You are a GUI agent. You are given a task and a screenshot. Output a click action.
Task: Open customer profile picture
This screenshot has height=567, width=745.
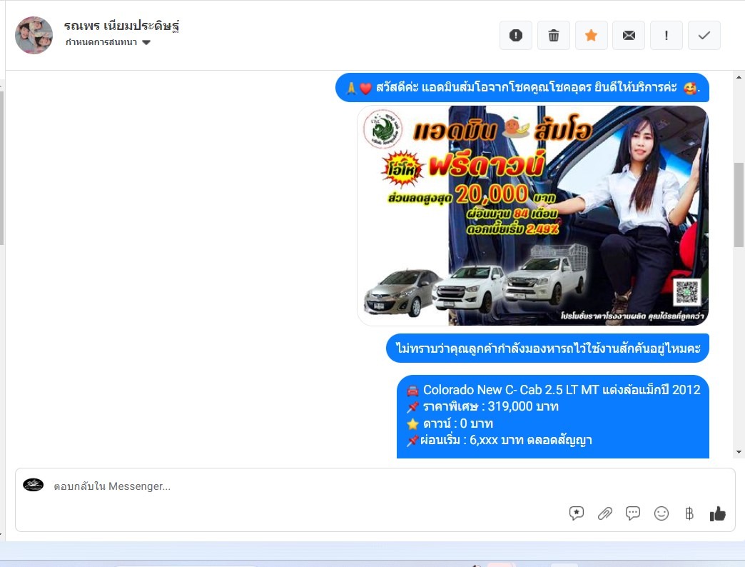[x=34, y=35]
